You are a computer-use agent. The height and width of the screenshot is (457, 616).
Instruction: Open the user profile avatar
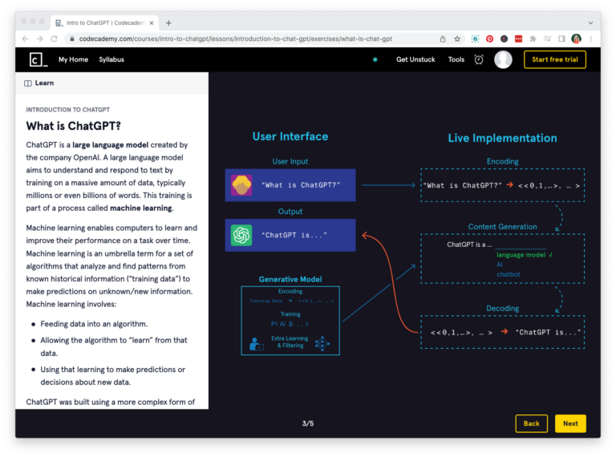click(503, 59)
